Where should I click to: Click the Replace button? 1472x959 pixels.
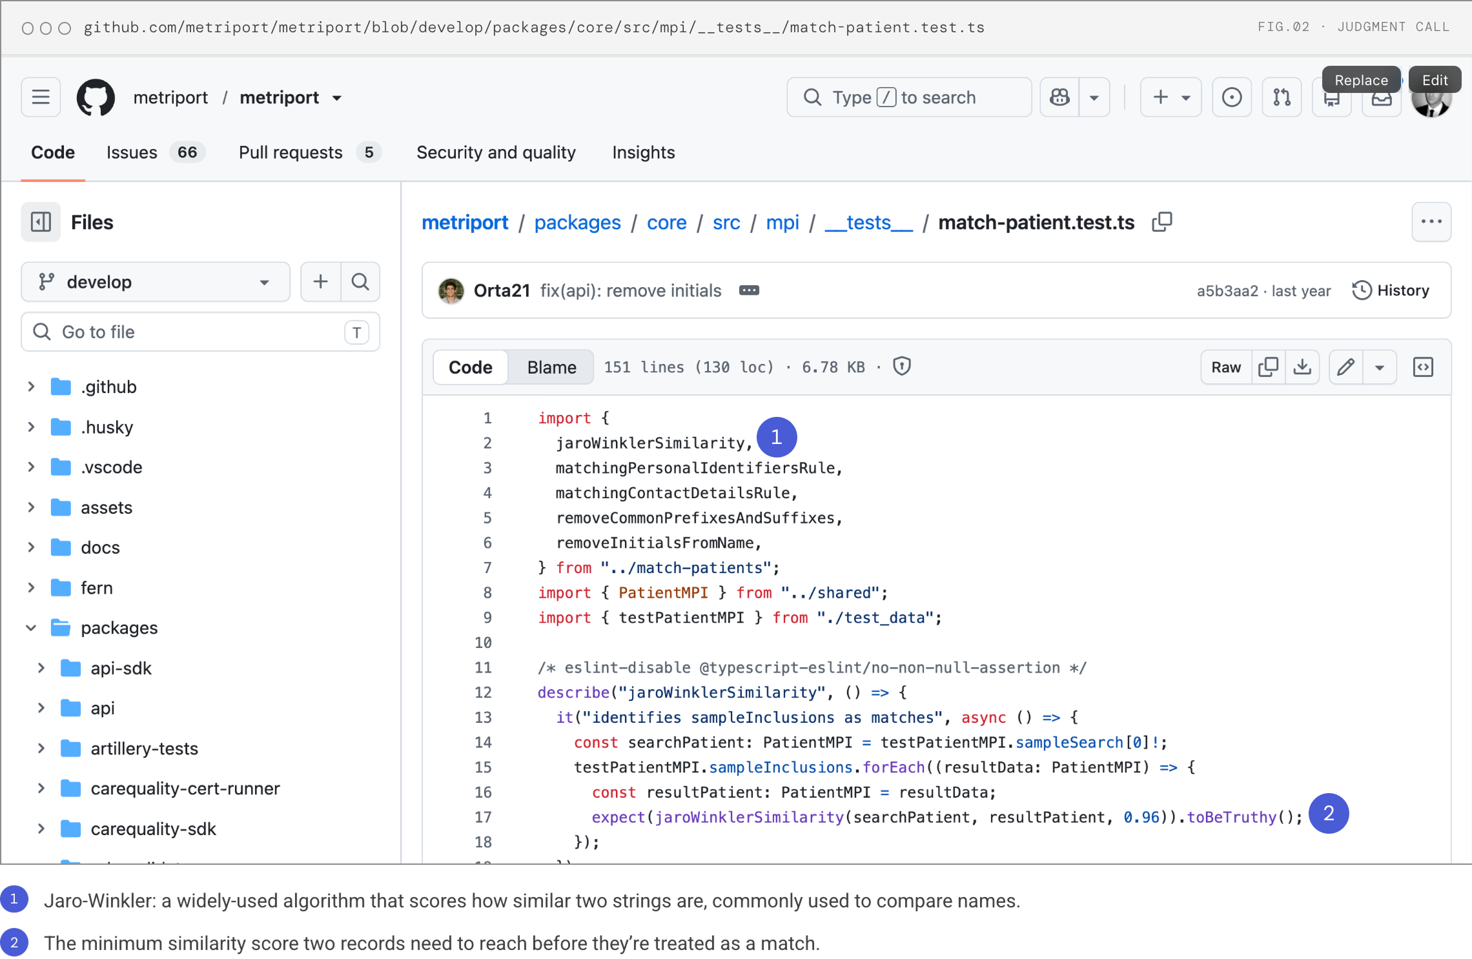1361,80
